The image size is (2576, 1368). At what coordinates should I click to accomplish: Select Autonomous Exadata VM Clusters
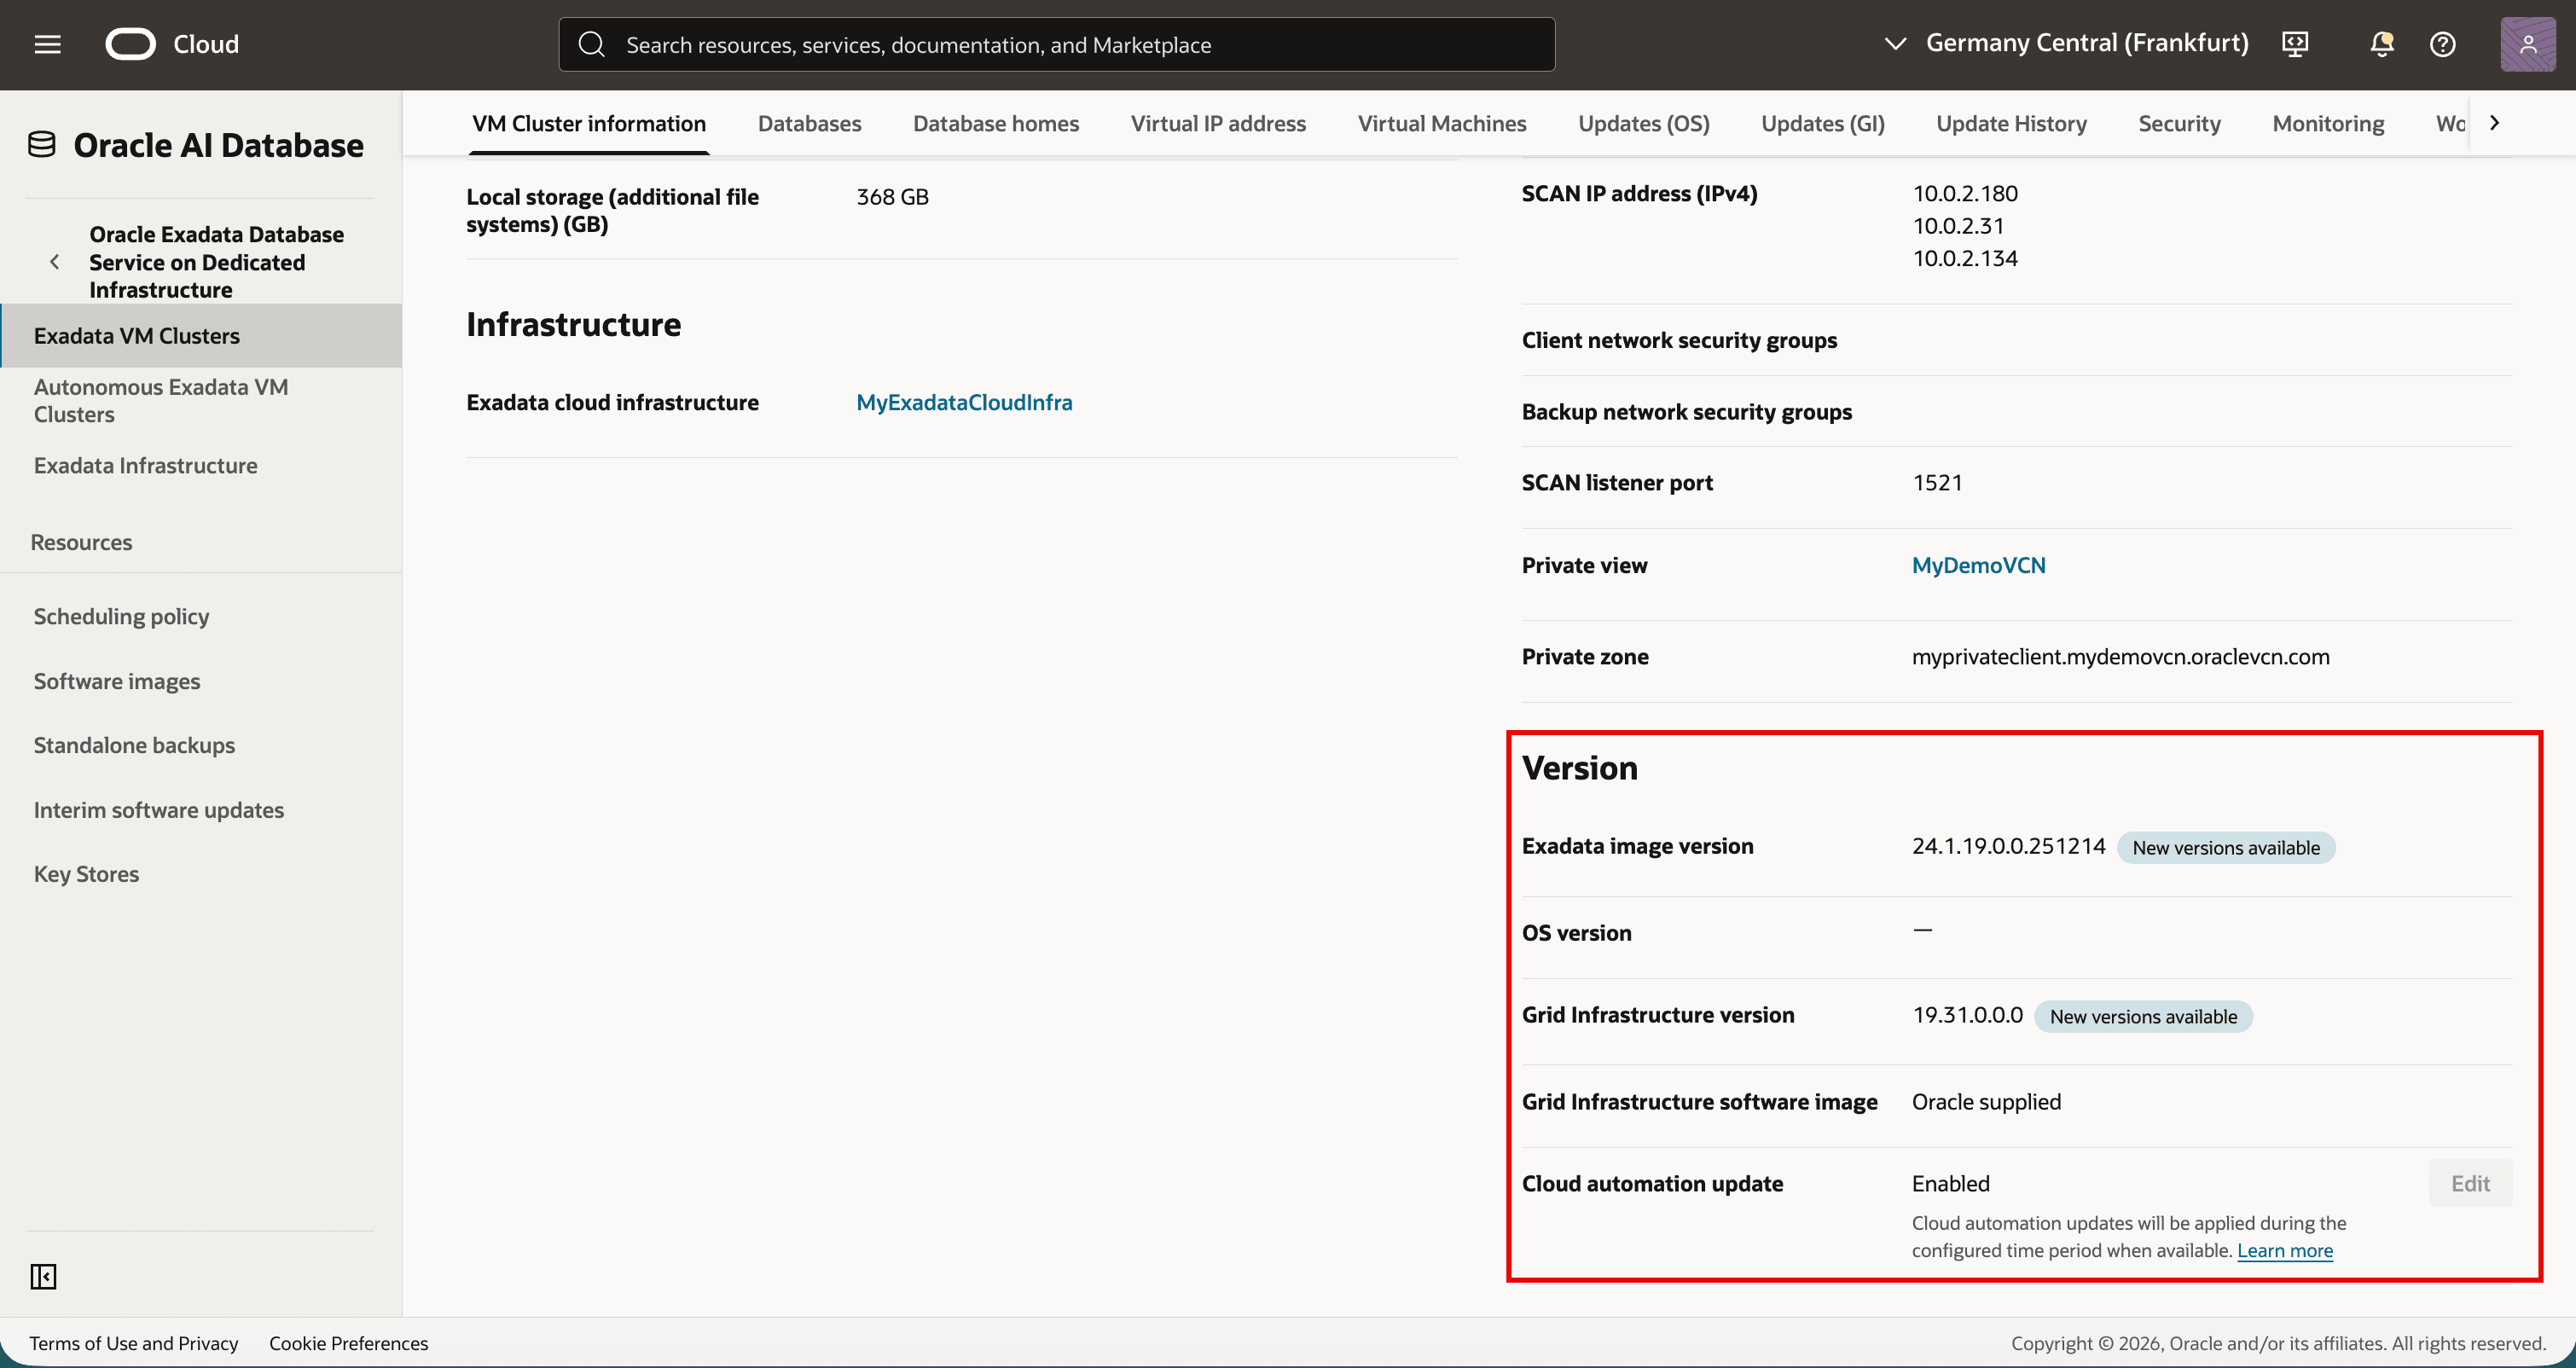201,401
